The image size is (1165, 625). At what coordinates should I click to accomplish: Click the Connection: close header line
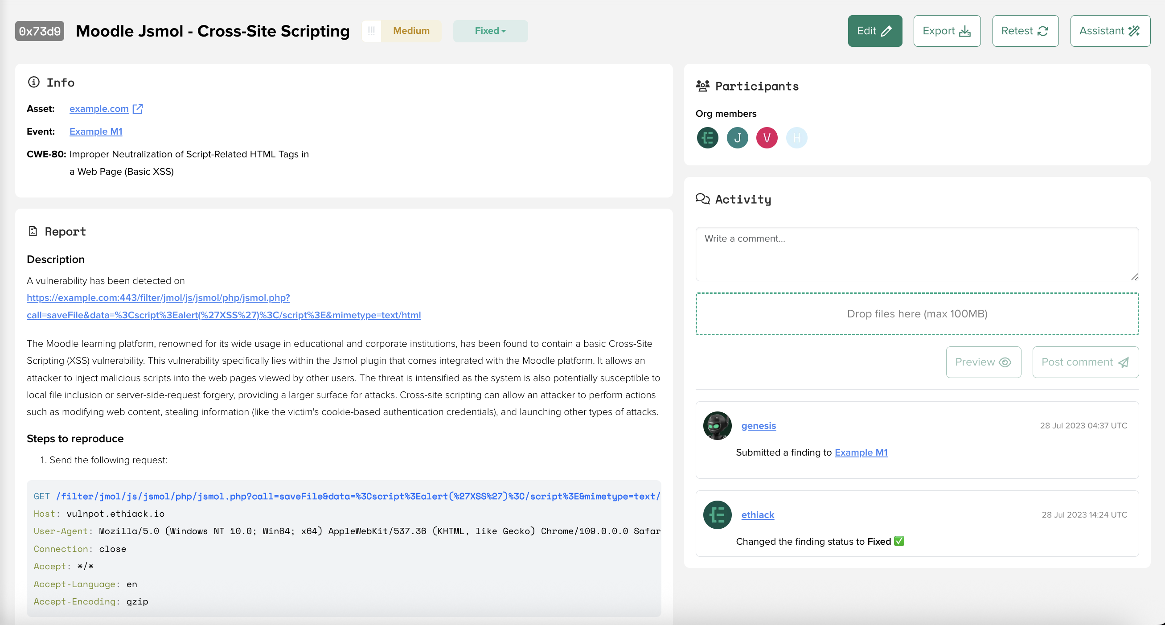pos(80,549)
